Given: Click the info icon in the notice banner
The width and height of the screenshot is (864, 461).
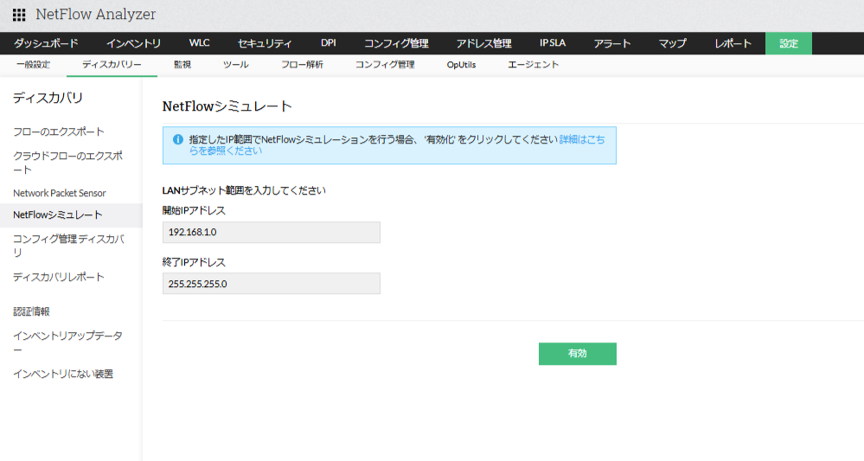Looking at the screenshot, I should coord(177,139).
